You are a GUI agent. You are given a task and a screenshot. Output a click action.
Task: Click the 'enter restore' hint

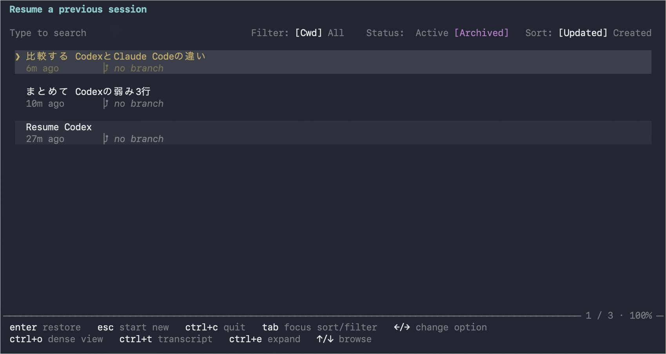pos(45,327)
